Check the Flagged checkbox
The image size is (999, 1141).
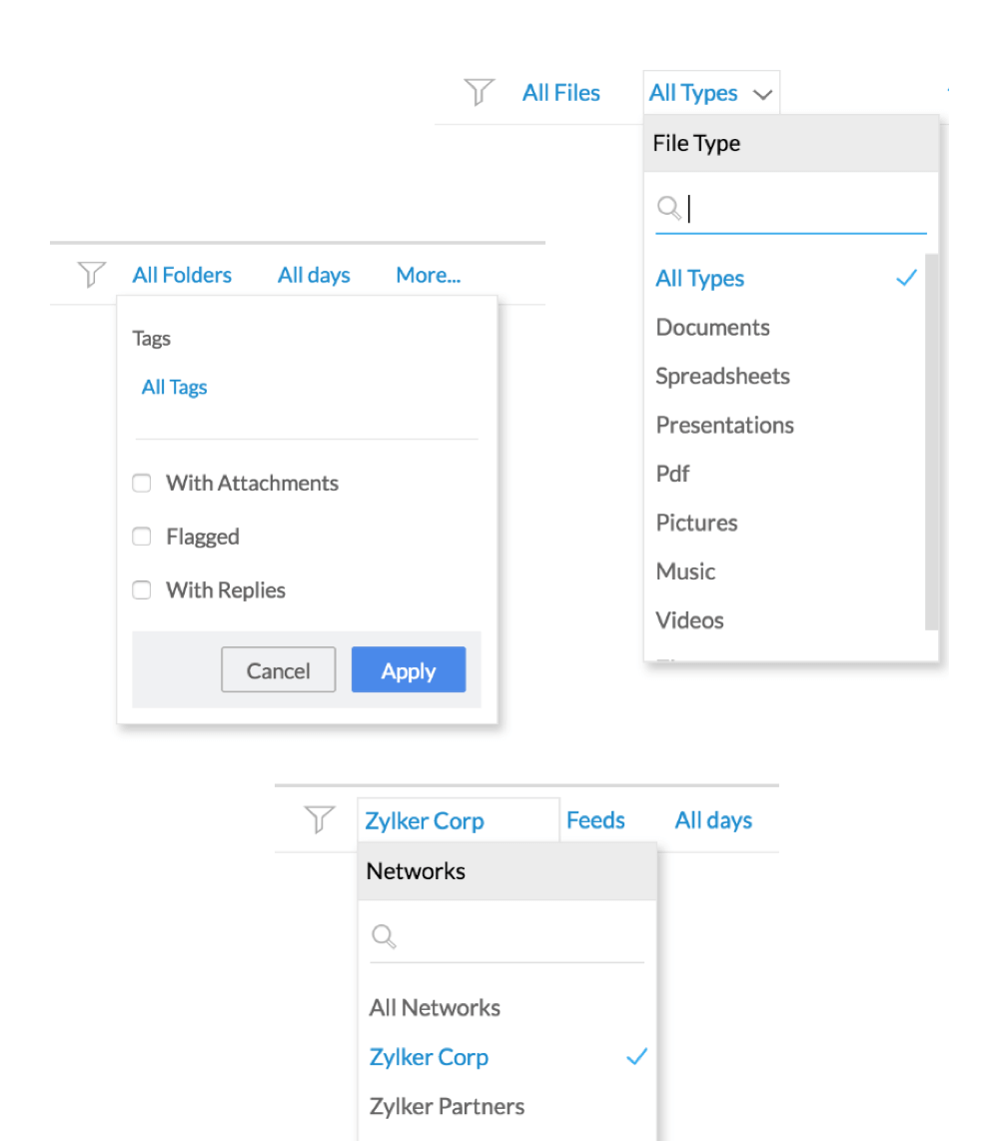click(x=142, y=537)
